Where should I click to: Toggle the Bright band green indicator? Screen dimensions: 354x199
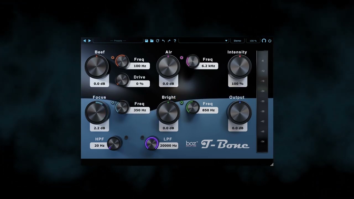[182, 103]
